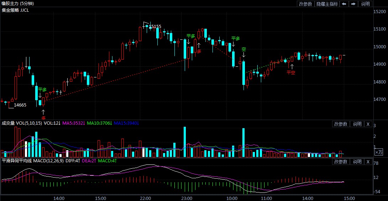Click 说明 in the volume panel
The image size is (388, 201).
point(357,124)
